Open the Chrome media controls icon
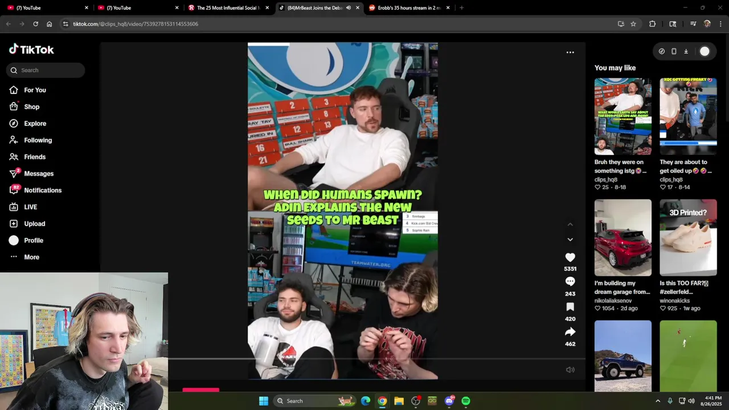 (693, 24)
